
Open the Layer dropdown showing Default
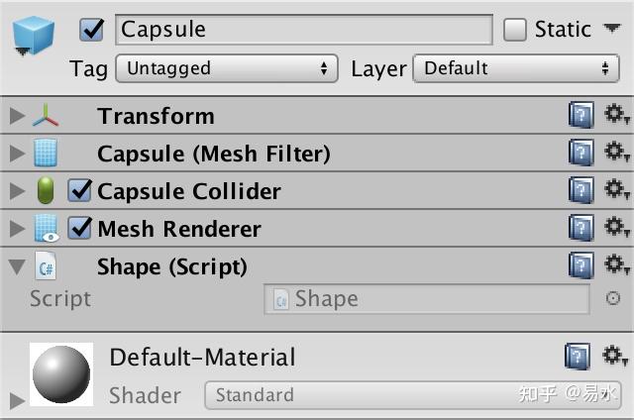(x=516, y=68)
